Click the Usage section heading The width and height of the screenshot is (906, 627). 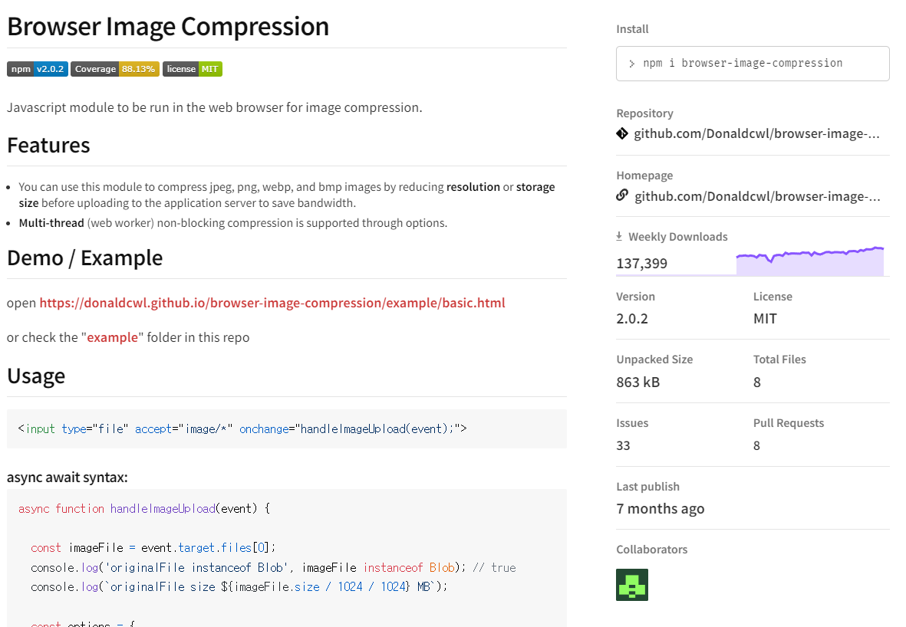[36, 376]
